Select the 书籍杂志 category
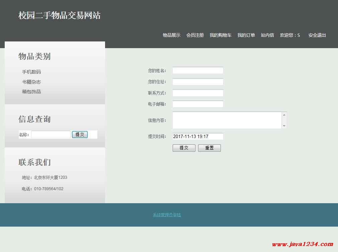Screen dimensions: 338x252 click(31, 82)
